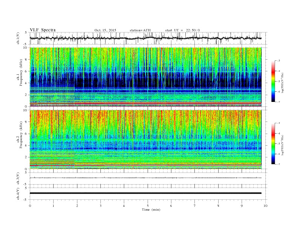Click inside the ch.1 spectrogram panel

[145, 77]
